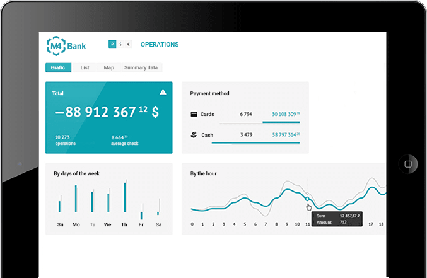Open the Map tab
This screenshot has width=427, height=278.
pyautogui.click(x=108, y=67)
